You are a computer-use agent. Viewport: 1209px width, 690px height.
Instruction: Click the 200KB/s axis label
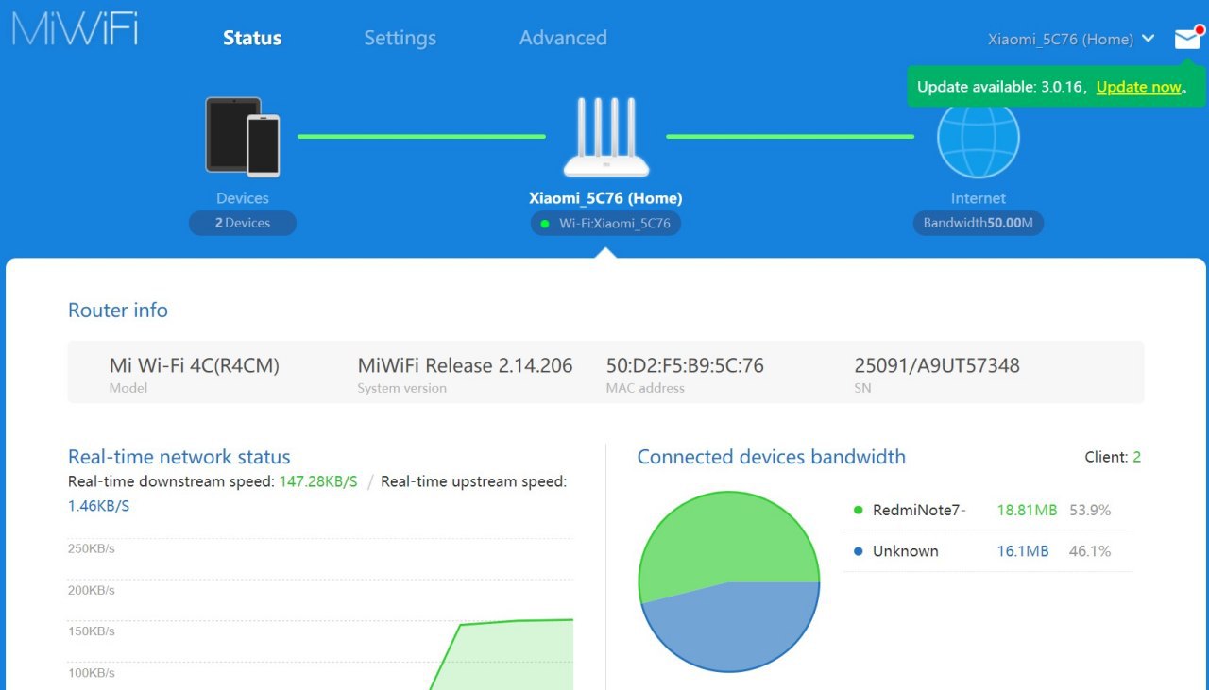pyautogui.click(x=92, y=590)
